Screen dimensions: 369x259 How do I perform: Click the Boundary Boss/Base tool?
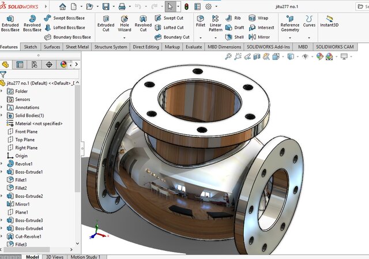(x=67, y=37)
